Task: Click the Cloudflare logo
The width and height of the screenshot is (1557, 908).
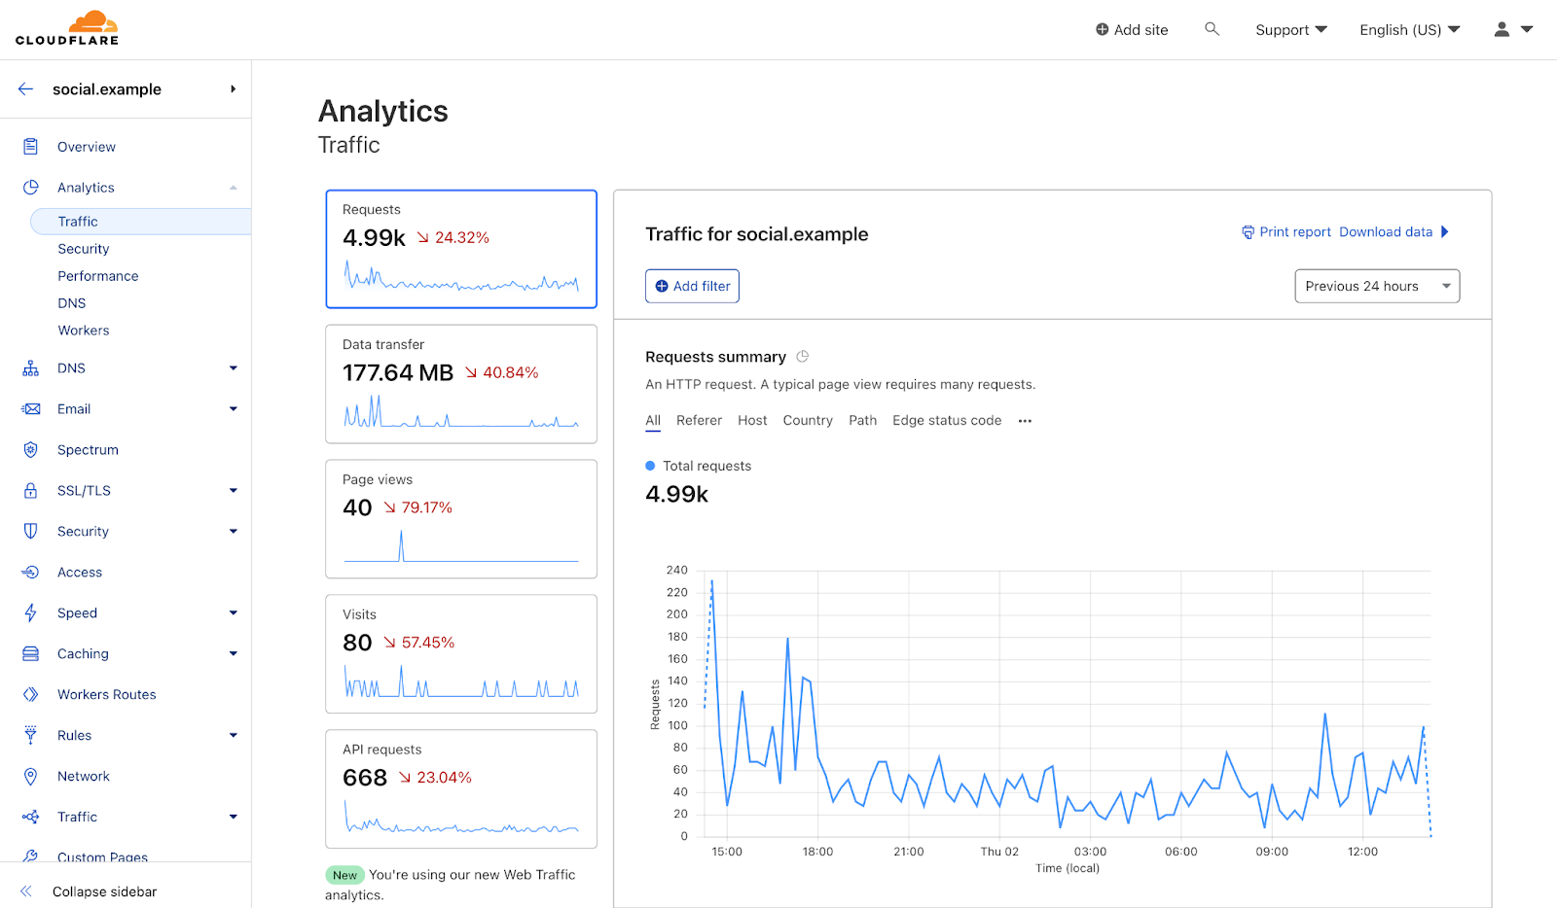Action: pyautogui.click(x=67, y=28)
